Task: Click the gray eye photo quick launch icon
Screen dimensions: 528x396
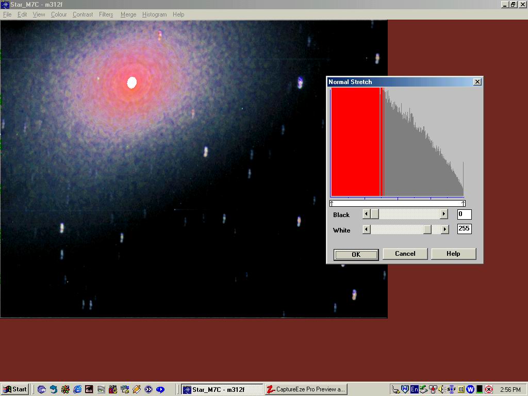Action: tap(101, 390)
